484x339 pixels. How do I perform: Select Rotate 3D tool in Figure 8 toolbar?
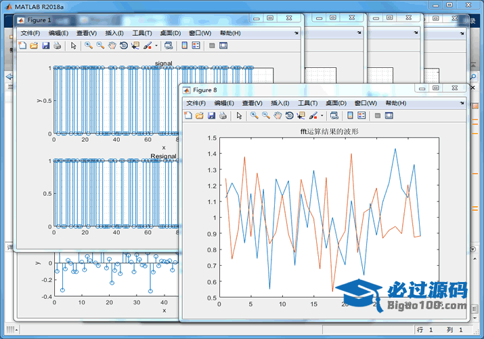point(290,115)
